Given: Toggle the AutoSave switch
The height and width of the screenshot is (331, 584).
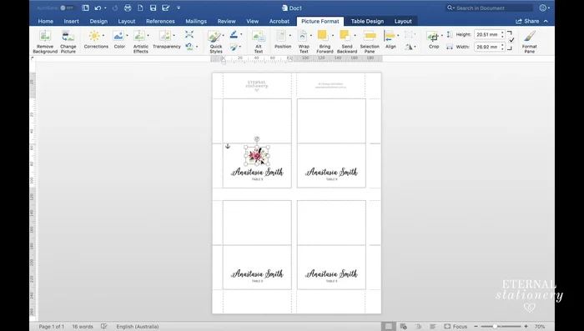Looking at the screenshot, I should point(67,8).
